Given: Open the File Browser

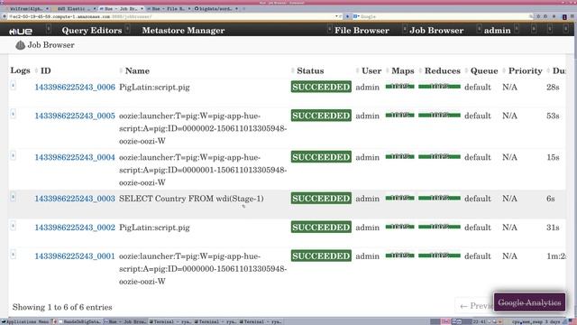Looking at the screenshot, I should tap(362, 30).
